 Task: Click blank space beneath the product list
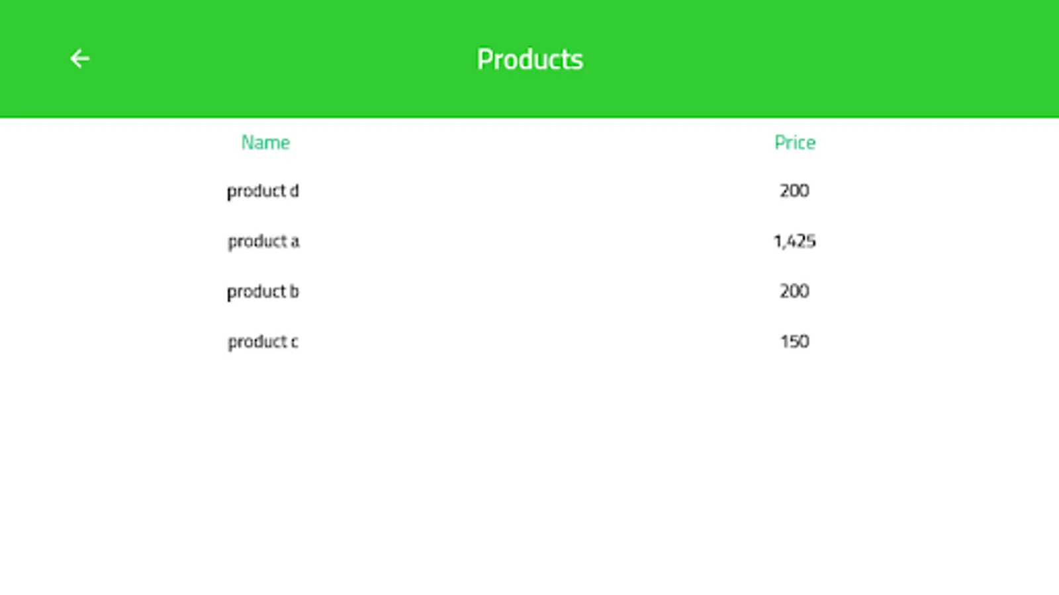click(529, 476)
